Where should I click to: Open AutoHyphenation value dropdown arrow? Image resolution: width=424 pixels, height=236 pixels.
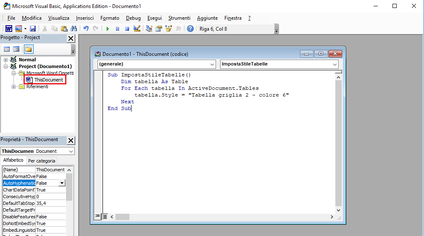pyautogui.click(x=62, y=183)
